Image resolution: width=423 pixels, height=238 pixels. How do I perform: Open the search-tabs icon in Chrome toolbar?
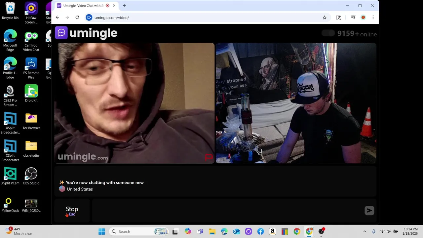coord(338,18)
